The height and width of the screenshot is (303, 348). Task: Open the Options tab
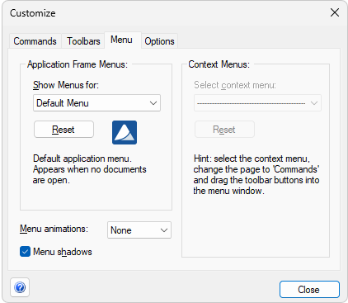point(159,41)
